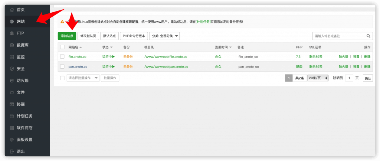Click the FTP sidebar icon

coord(12,33)
